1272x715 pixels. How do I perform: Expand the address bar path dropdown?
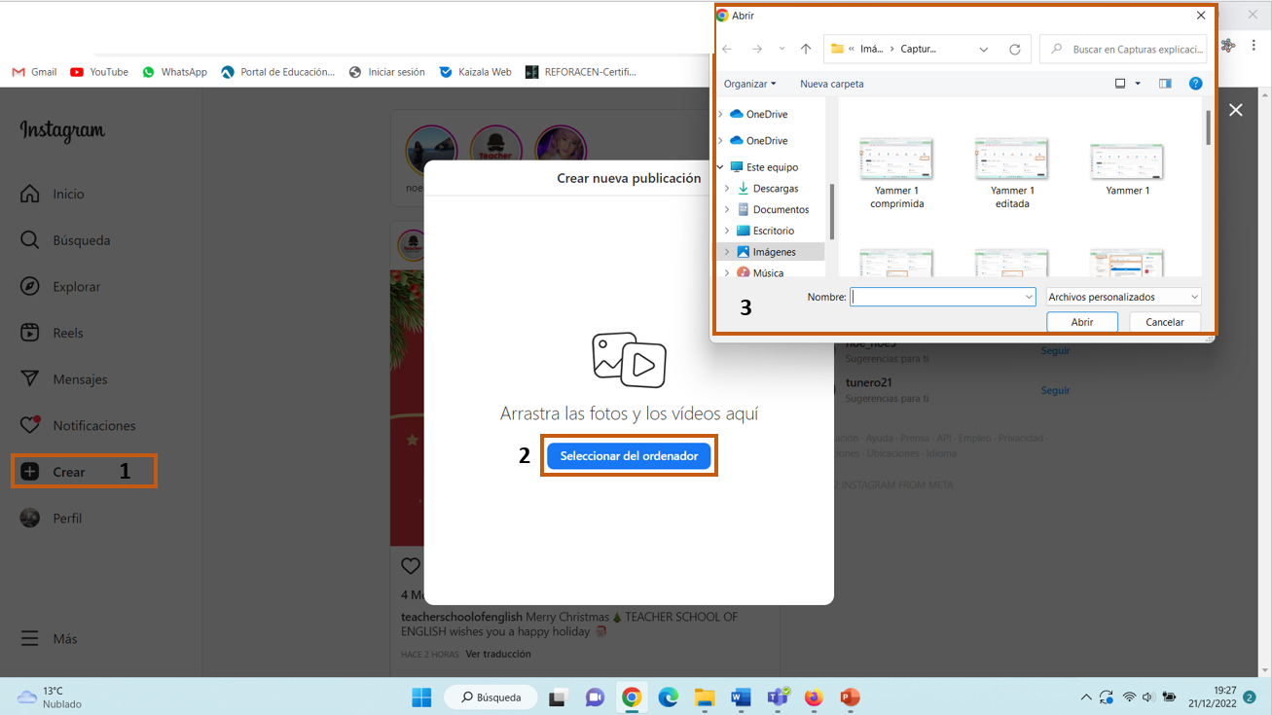click(x=984, y=49)
